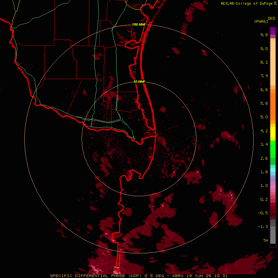The width and height of the screenshot is (278, 278).
Task: Click the -0.5 value on the scale
Action: click(x=263, y=213)
